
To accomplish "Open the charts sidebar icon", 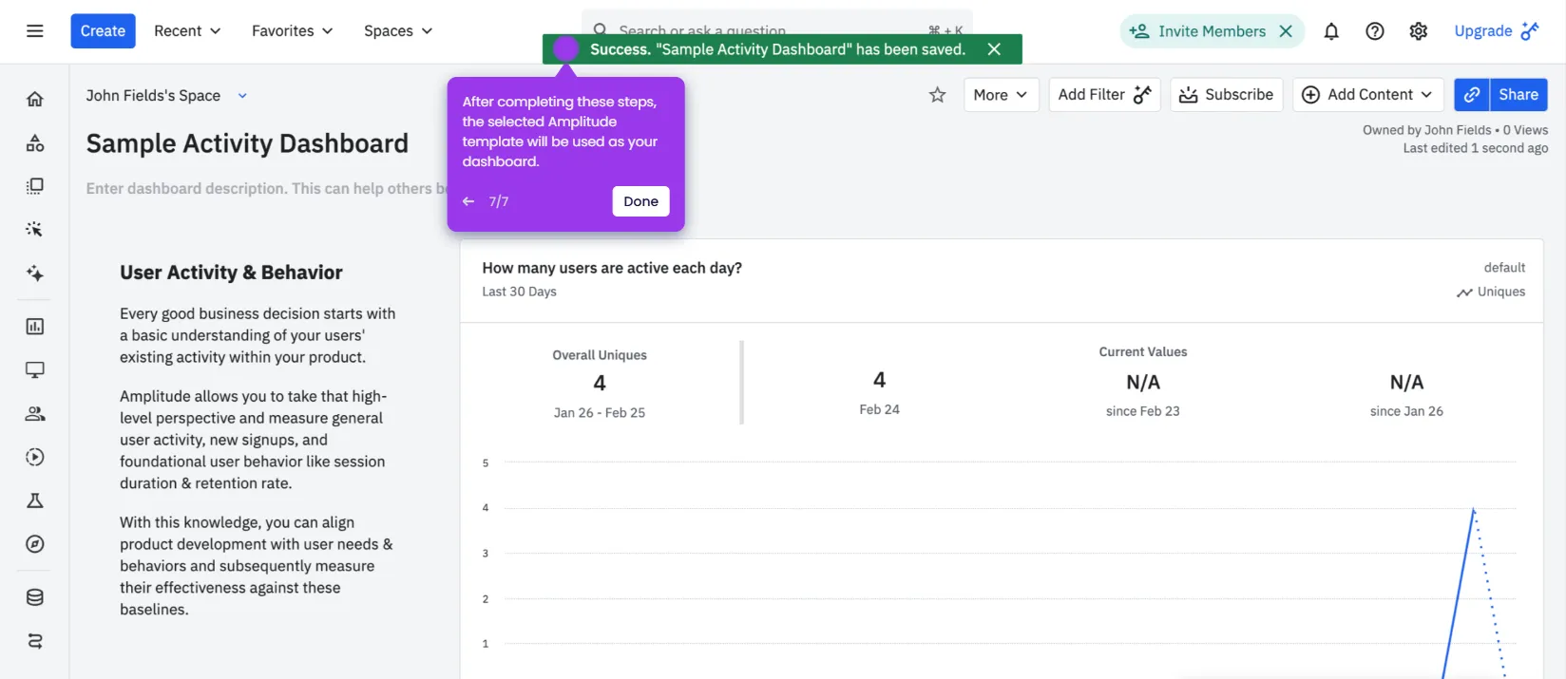I will (x=35, y=327).
